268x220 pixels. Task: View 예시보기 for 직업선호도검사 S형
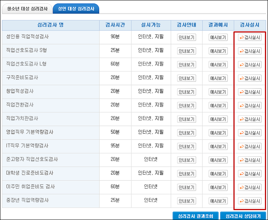click(218, 51)
